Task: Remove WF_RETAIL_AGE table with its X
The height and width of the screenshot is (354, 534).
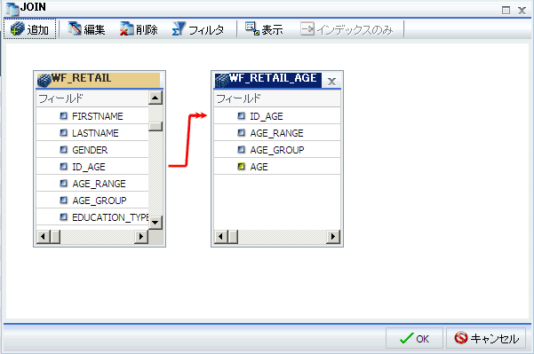Action: [x=331, y=82]
